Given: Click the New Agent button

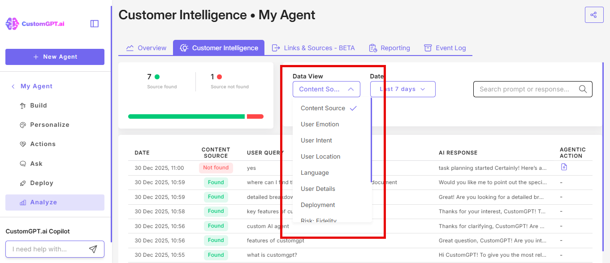Looking at the screenshot, I should 55,57.
